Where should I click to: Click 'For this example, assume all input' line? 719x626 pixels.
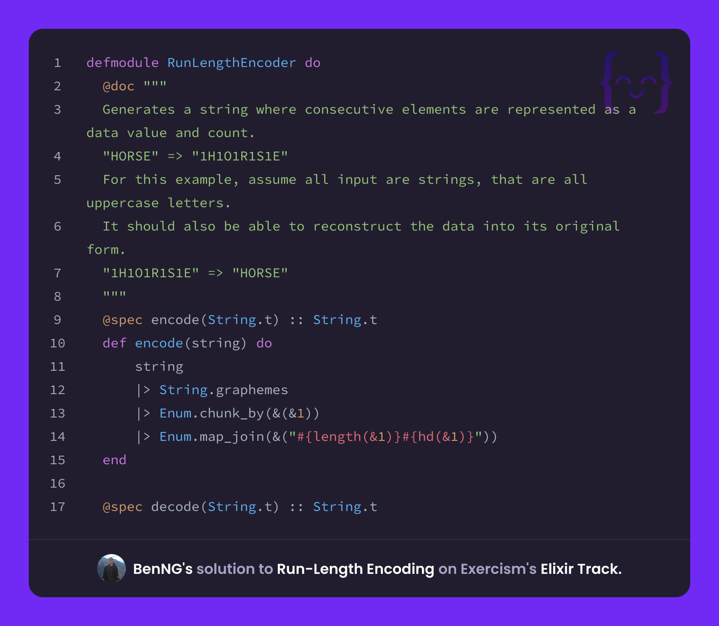(345, 179)
